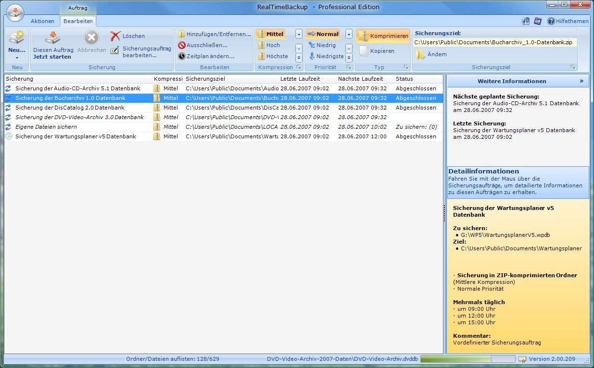Click the 'Zu sichern: (0)' status cell
594x368 pixels.
pyautogui.click(x=417, y=127)
